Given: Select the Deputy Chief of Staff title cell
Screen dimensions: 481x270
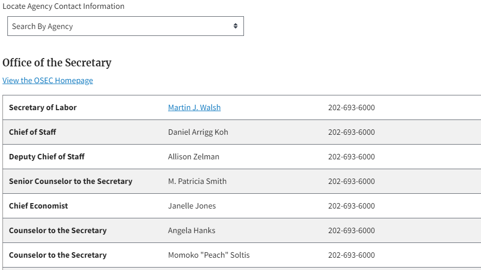Looking at the screenshot, I should (47, 156).
